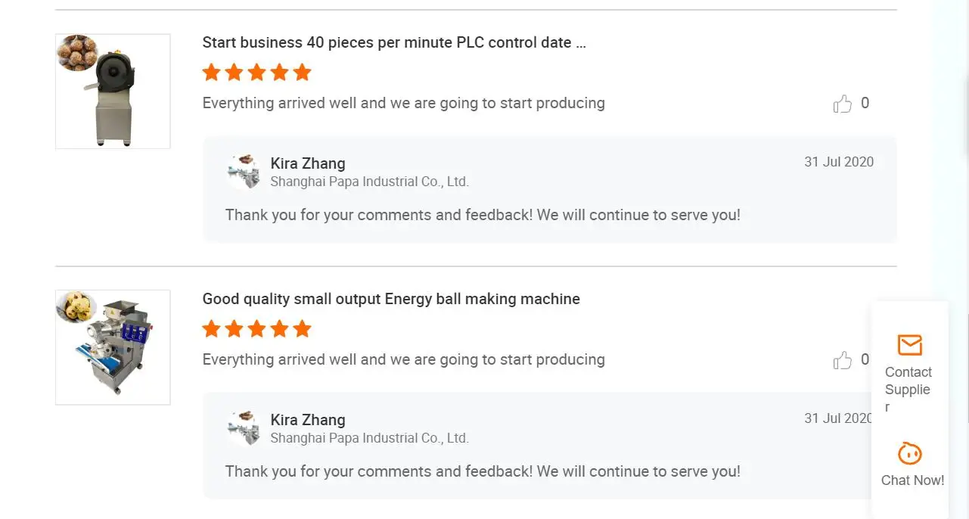
Task: Click Kira Zhang's avatar in first reply
Action: [244, 172]
